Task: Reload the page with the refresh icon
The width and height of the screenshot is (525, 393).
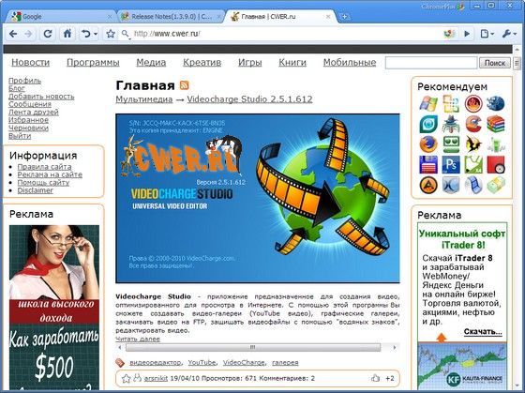Action: [48, 34]
